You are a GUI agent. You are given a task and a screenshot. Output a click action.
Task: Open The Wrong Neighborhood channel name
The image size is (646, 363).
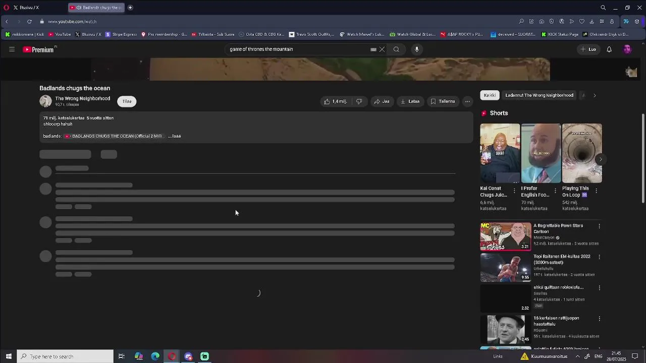(x=82, y=98)
